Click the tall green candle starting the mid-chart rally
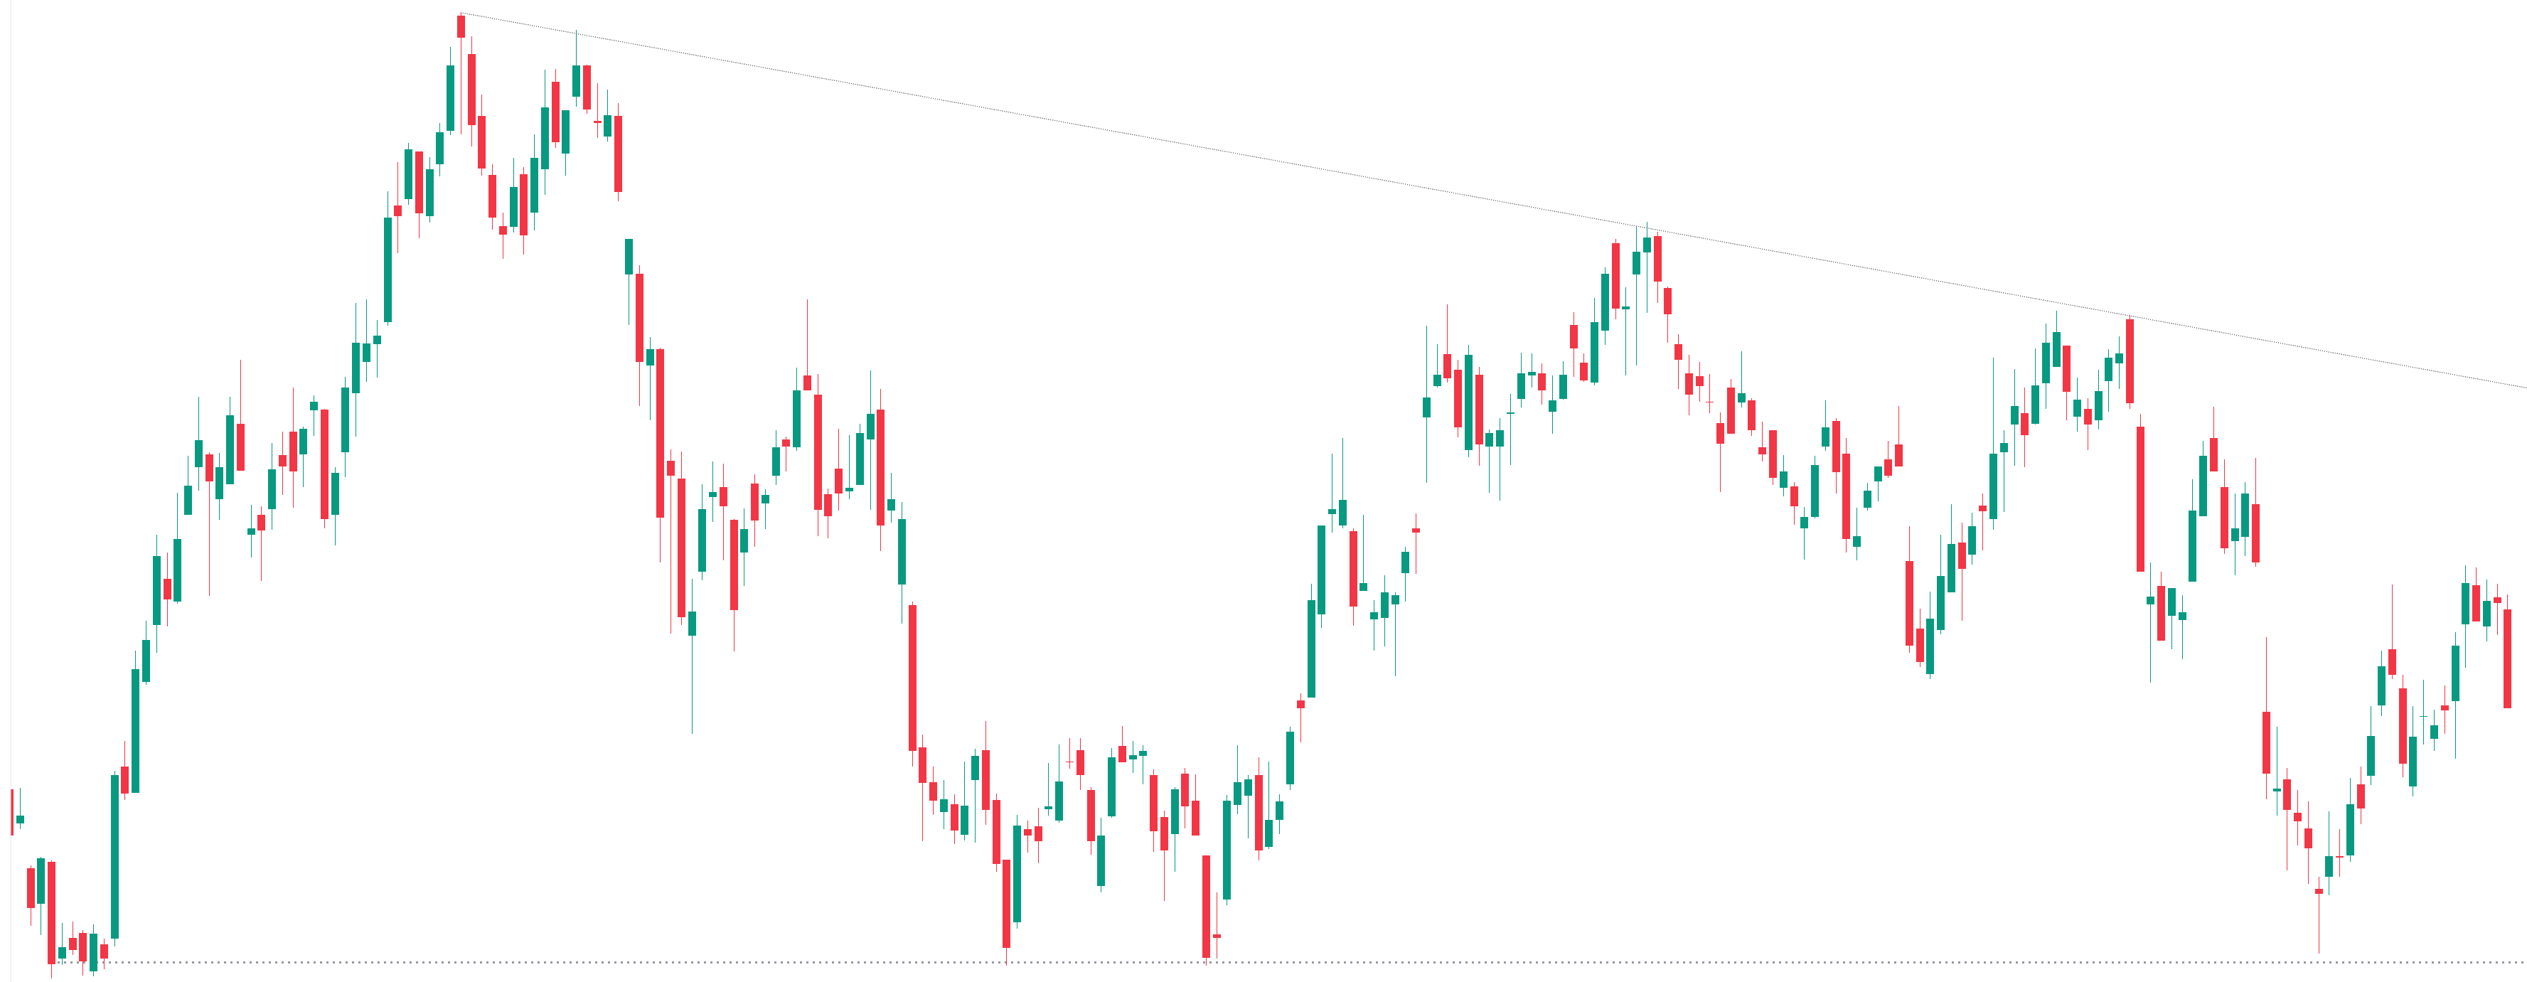This screenshot has height=982, width=2527. [1312, 649]
